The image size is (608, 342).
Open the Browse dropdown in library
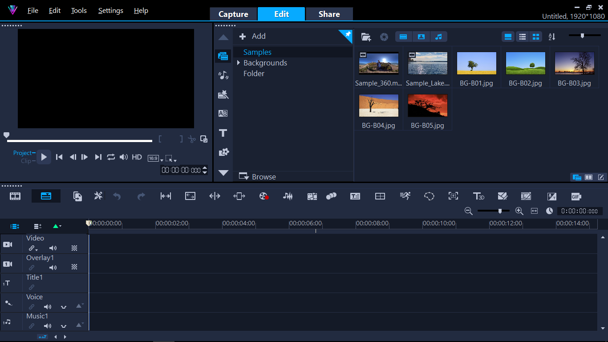258,177
